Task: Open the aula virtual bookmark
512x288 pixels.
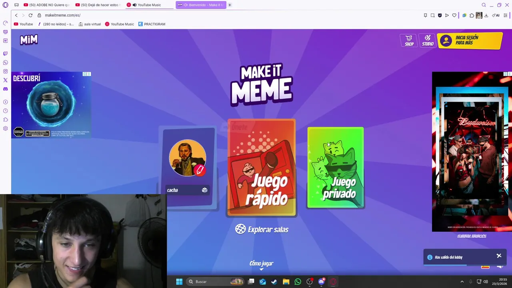Action: click(90, 24)
